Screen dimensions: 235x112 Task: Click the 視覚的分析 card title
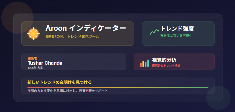tap(164, 60)
